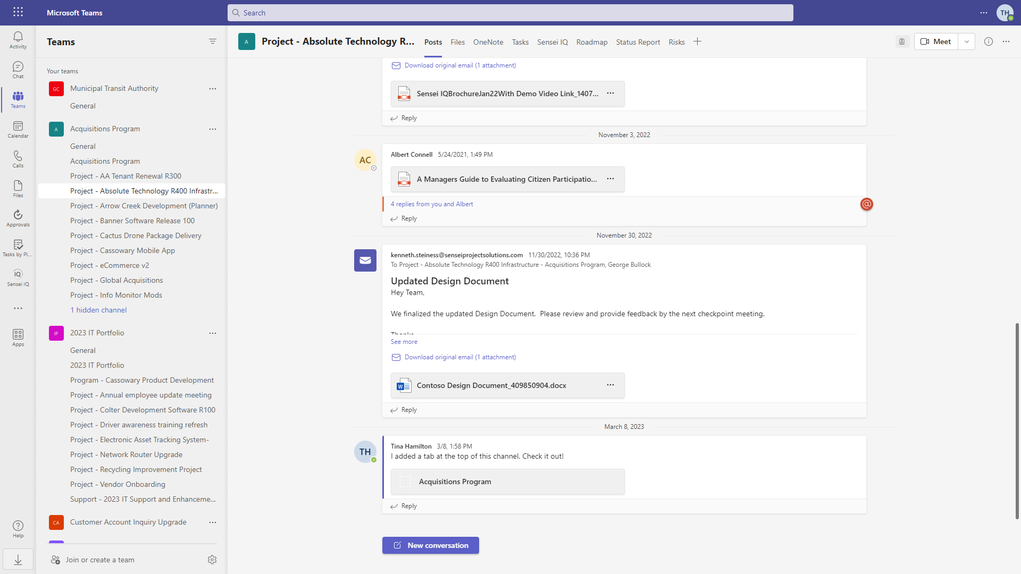Click the team badge icon next to Meet
The width and height of the screenshot is (1021, 574).
pyautogui.click(x=902, y=41)
